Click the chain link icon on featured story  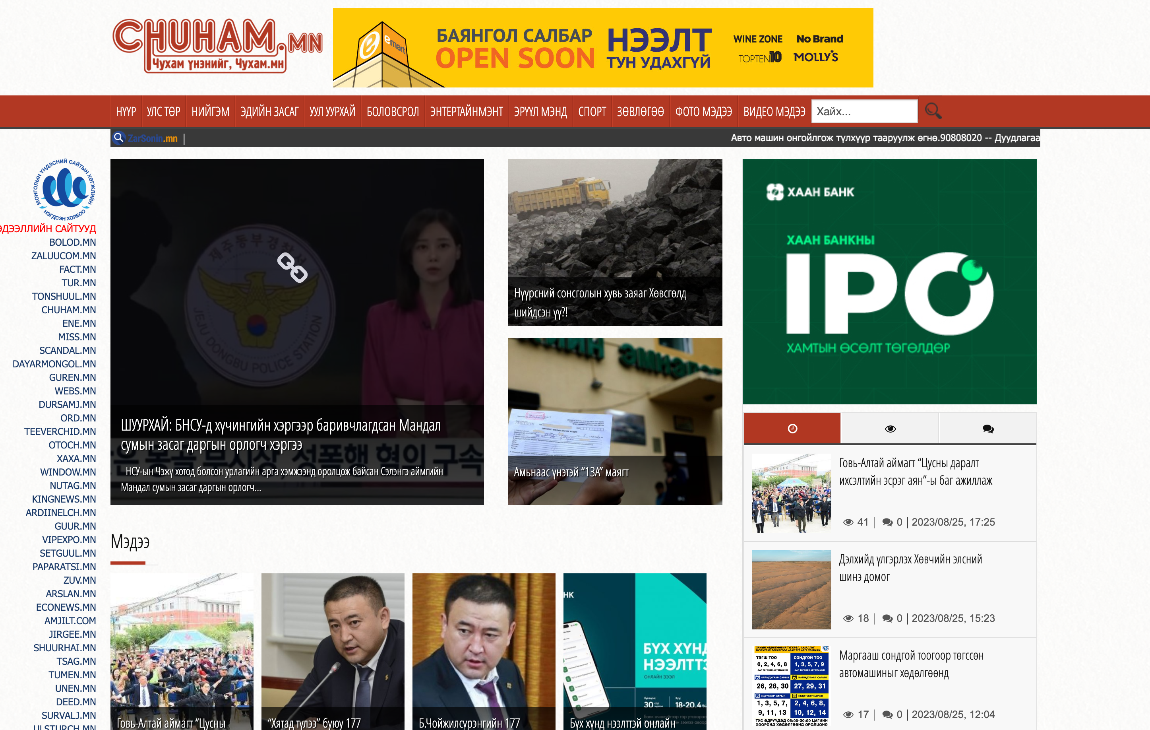[292, 267]
